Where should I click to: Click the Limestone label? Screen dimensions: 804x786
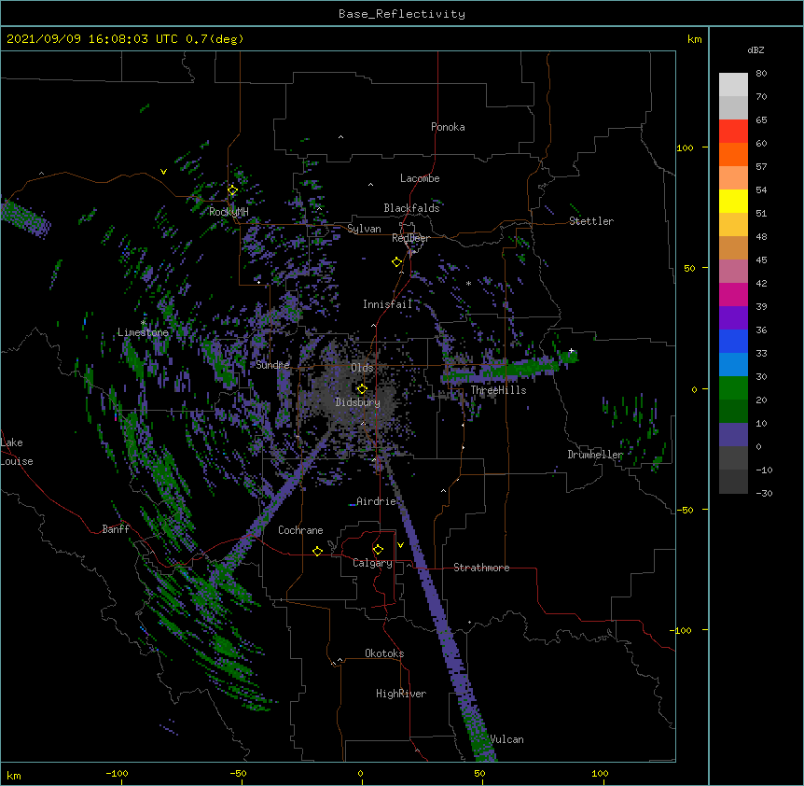(143, 332)
